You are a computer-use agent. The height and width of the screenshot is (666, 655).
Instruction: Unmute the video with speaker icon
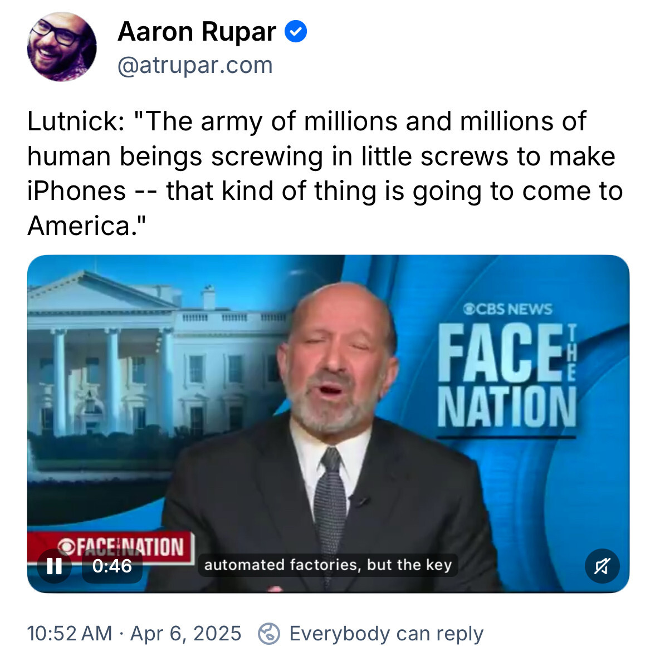click(x=602, y=566)
